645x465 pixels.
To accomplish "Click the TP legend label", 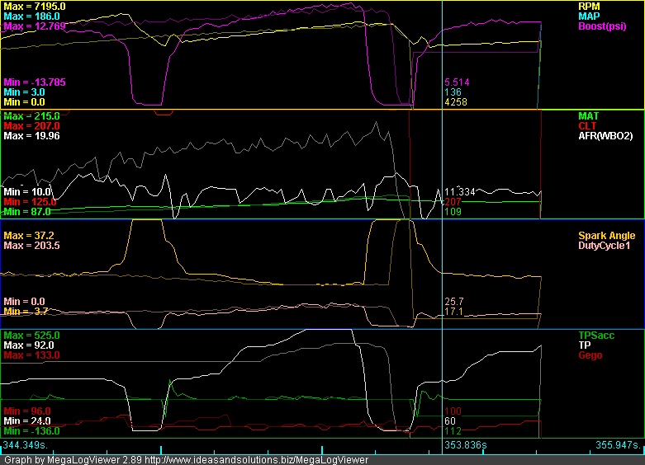I will click(584, 345).
